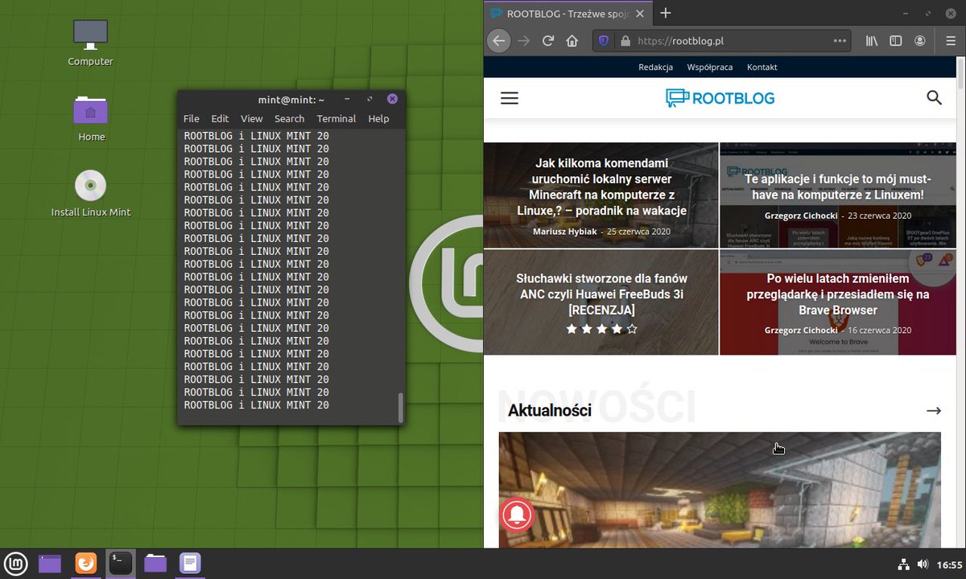966x579 pixels.
Task: Open Kontakt link in site header
Action: click(x=762, y=68)
